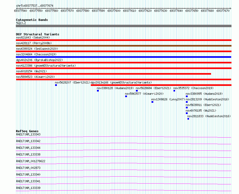Click nsv5628684 (Ebert2021) label
The width and height of the screenshot is (239, 194).
click(154, 88)
